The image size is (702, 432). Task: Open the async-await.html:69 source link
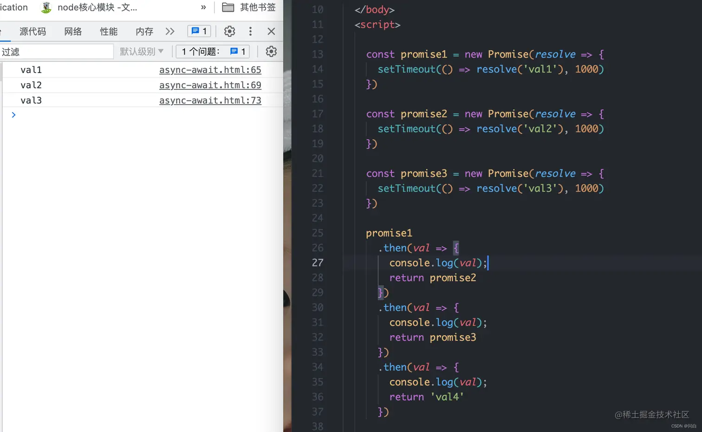[x=210, y=85]
